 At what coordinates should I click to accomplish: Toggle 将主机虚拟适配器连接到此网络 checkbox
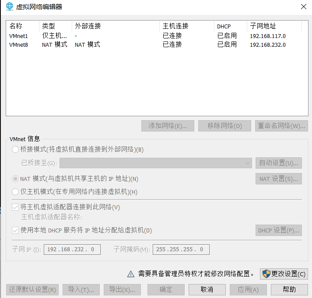(x=15, y=207)
